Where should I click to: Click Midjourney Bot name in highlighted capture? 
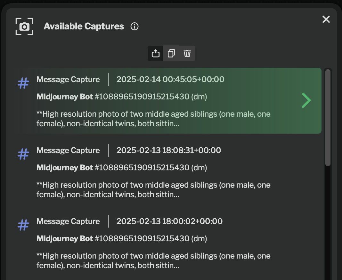click(x=65, y=97)
